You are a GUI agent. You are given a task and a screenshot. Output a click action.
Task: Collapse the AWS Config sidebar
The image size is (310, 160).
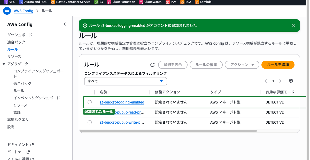(65, 24)
